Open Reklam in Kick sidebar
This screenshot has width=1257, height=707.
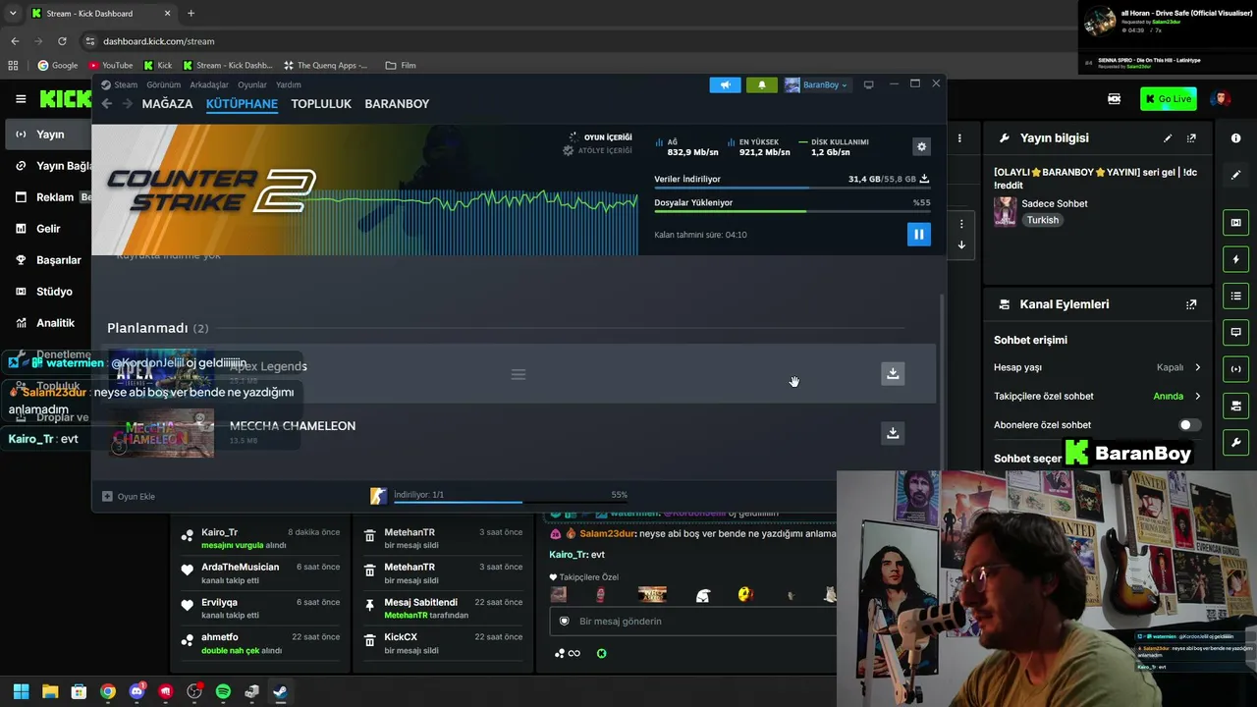tap(50, 197)
